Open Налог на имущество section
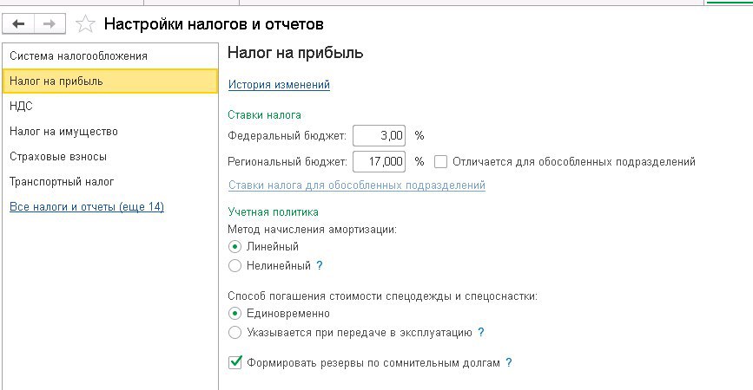The height and width of the screenshot is (390, 753). (x=110, y=131)
